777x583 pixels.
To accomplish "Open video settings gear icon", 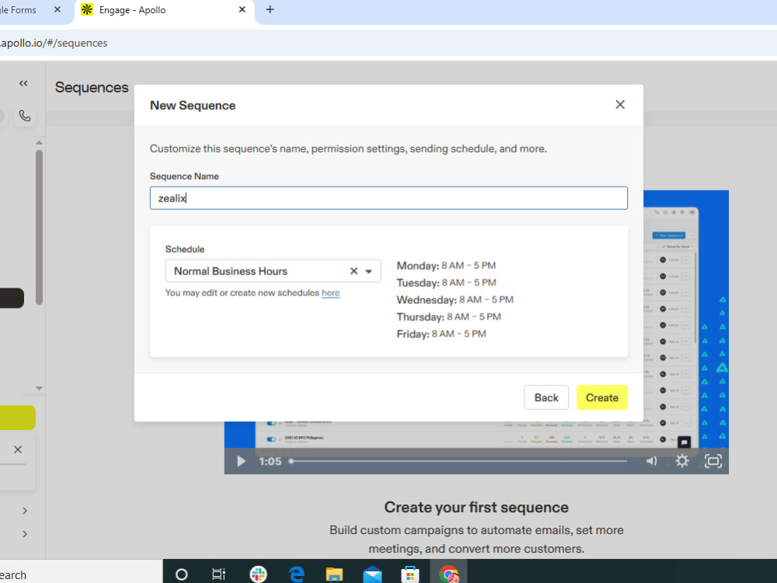I will click(x=682, y=462).
